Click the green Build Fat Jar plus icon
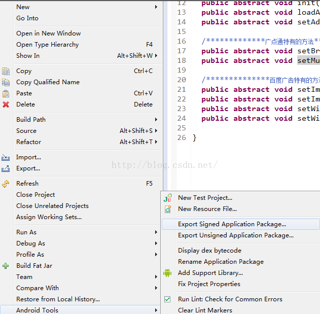The width and height of the screenshot is (320, 314). (6, 266)
